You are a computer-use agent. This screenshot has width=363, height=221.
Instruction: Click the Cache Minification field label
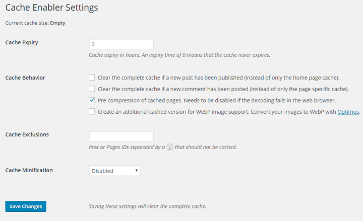29,170
